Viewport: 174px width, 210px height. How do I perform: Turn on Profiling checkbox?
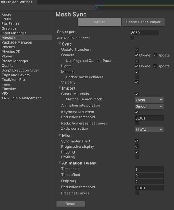pyautogui.click(x=137, y=157)
